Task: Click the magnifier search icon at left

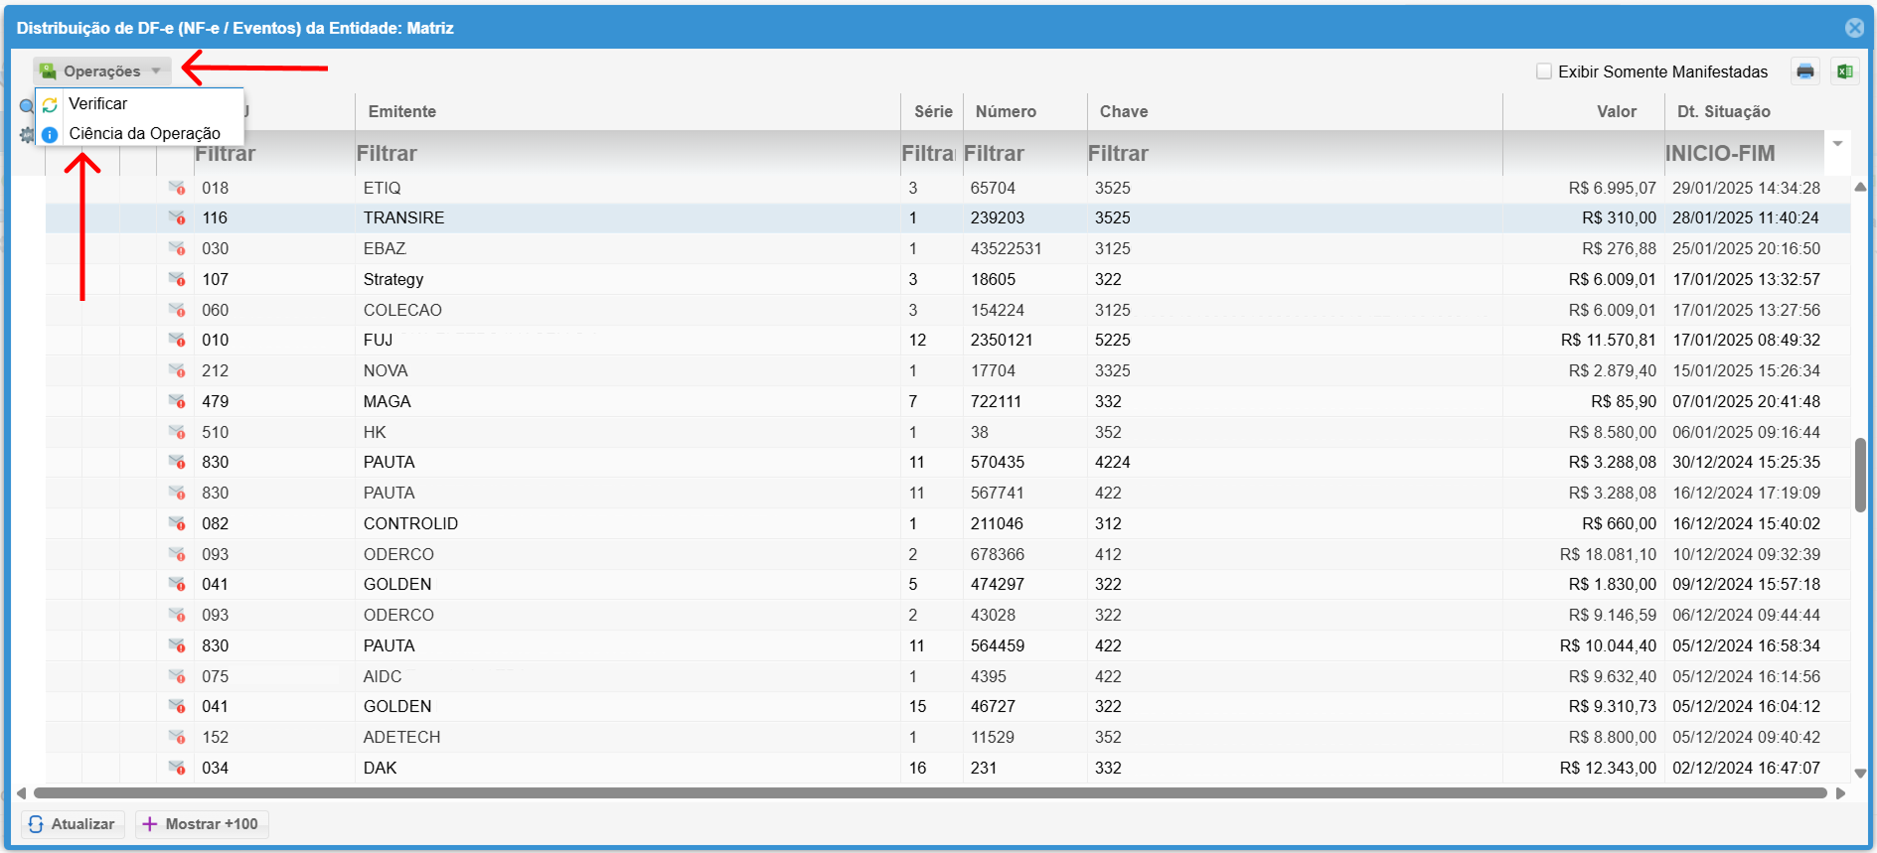Action: click(27, 106)
